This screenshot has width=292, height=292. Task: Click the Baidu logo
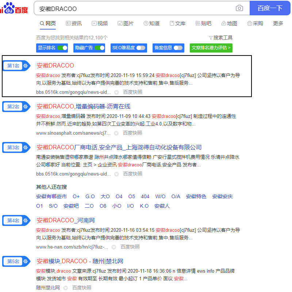click(14, 8)
